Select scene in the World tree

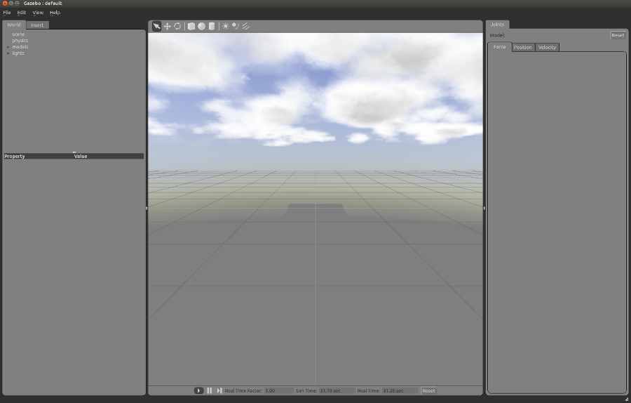(18, 34)
